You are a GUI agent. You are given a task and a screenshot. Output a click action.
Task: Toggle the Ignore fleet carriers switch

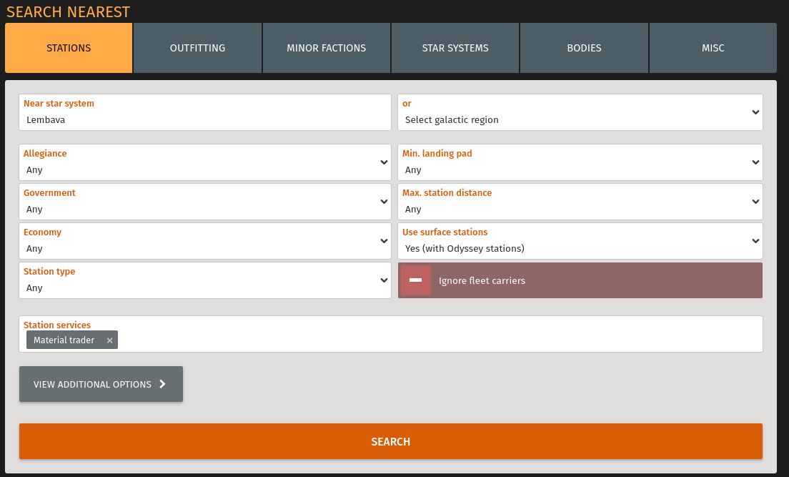point(416,280)
